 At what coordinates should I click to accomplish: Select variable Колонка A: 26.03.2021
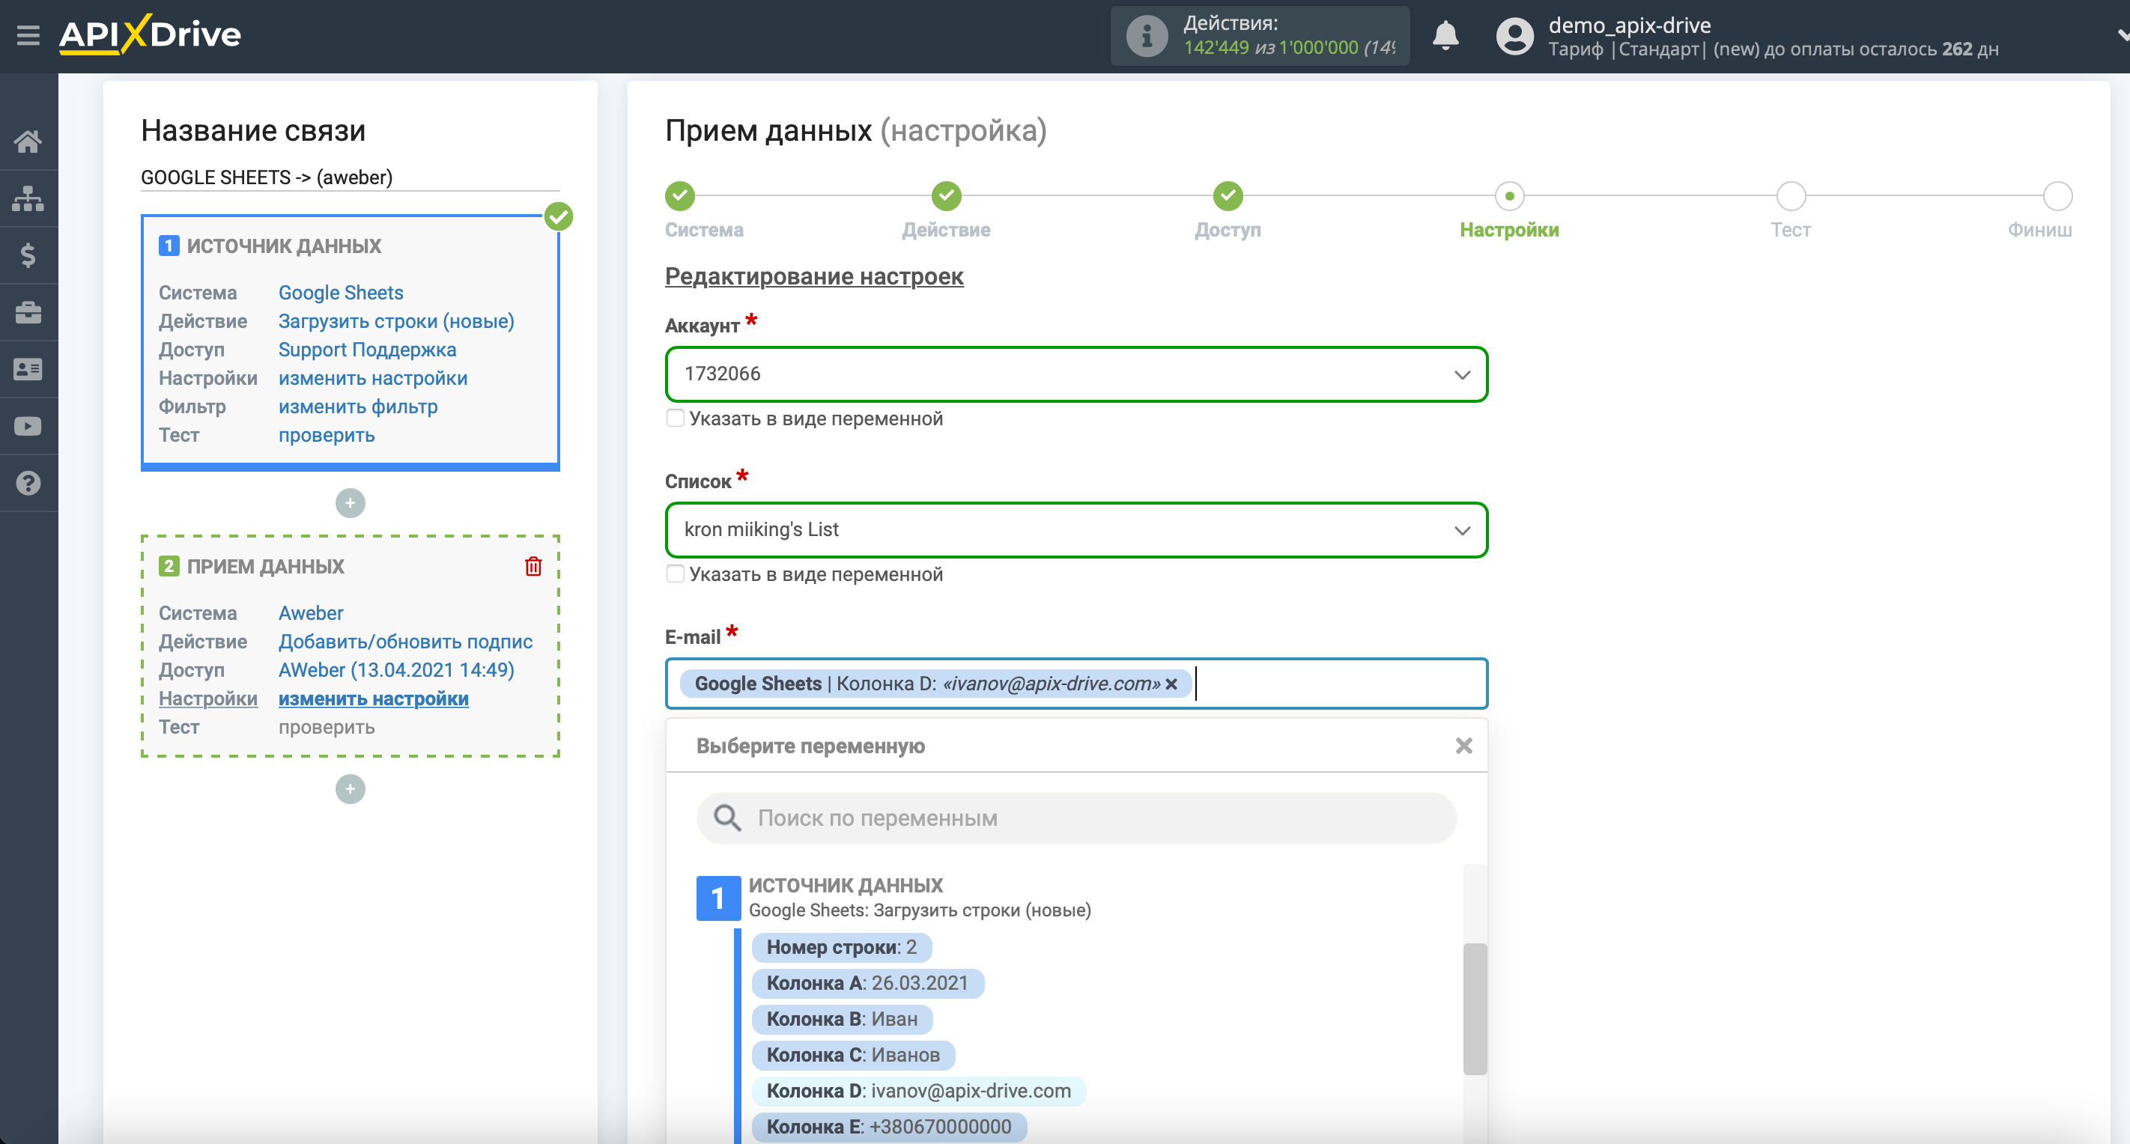(x=867, y=983)
